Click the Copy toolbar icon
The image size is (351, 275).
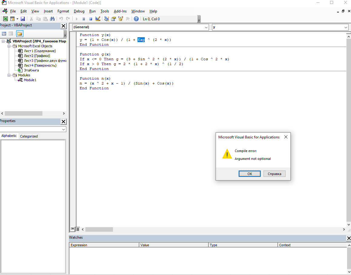click(x=38, y=19)
